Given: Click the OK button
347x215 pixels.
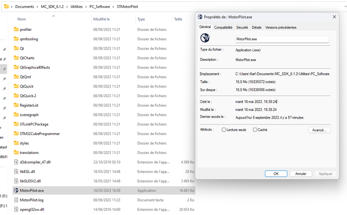Looking at the screenshot, I should [x=276, y=174].
